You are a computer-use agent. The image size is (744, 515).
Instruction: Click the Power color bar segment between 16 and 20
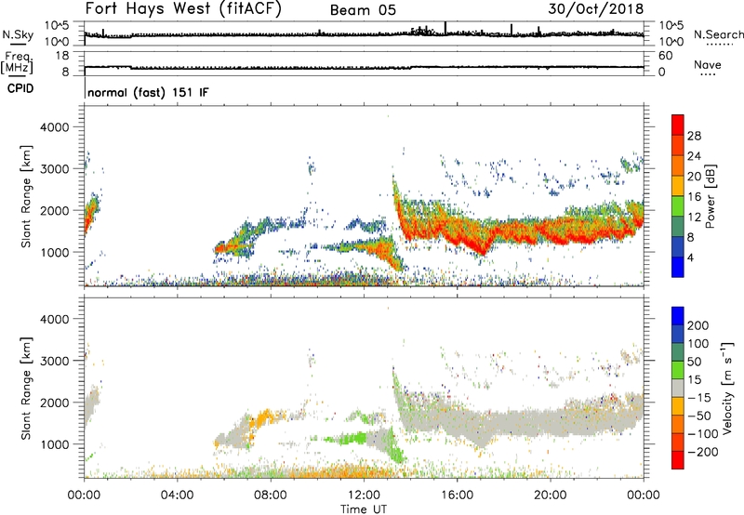[x=678, y=186]
